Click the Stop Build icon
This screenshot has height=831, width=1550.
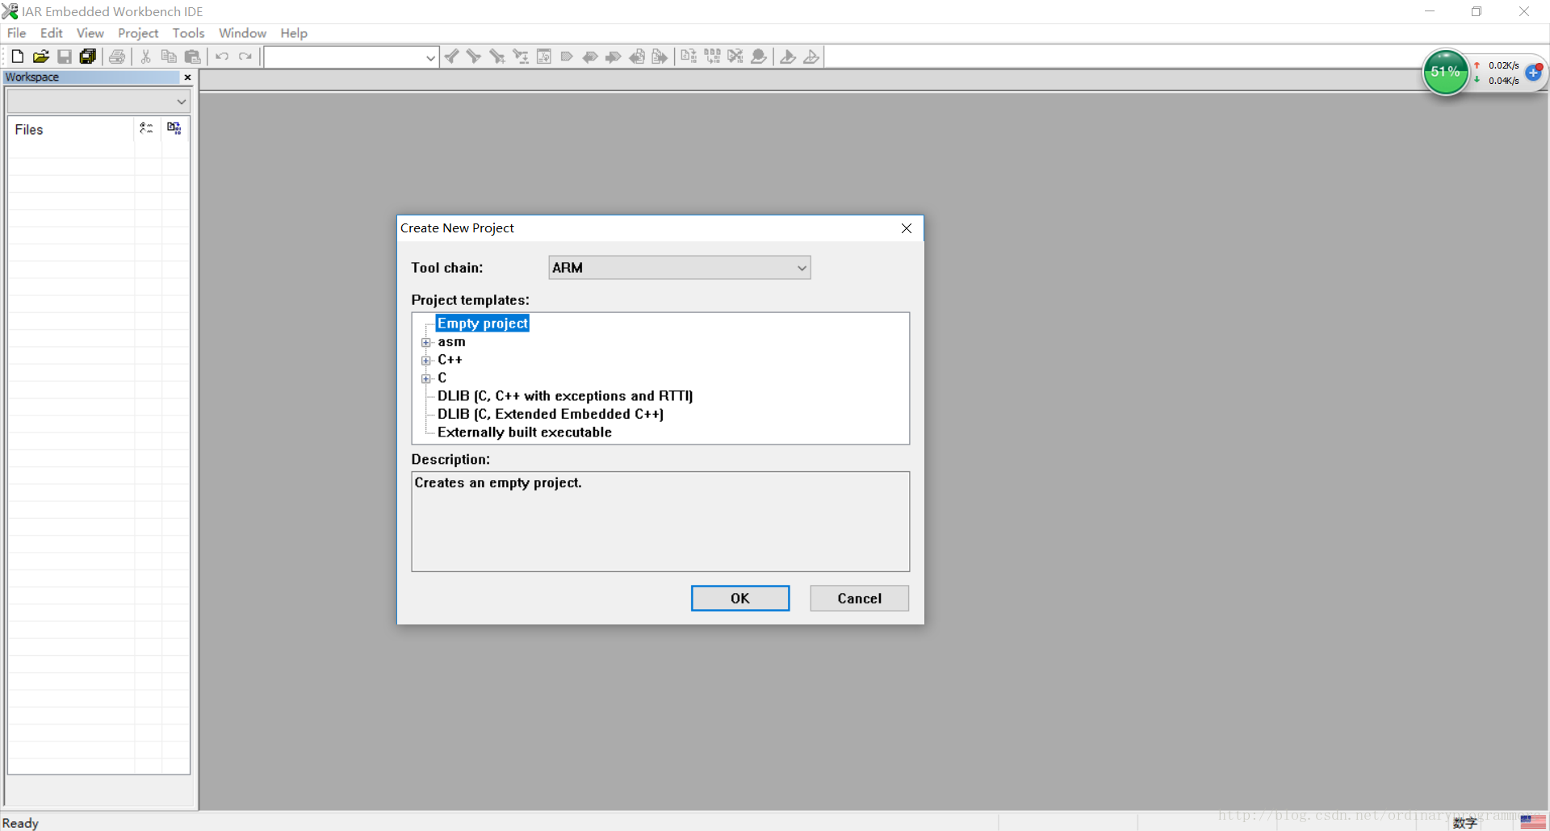tap(735, 56)
